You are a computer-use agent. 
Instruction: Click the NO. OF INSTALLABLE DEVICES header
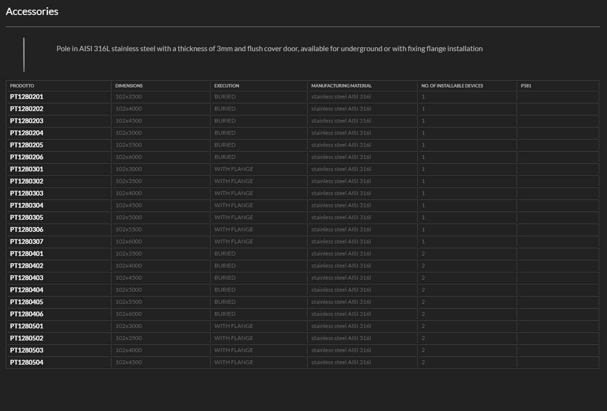452,86
